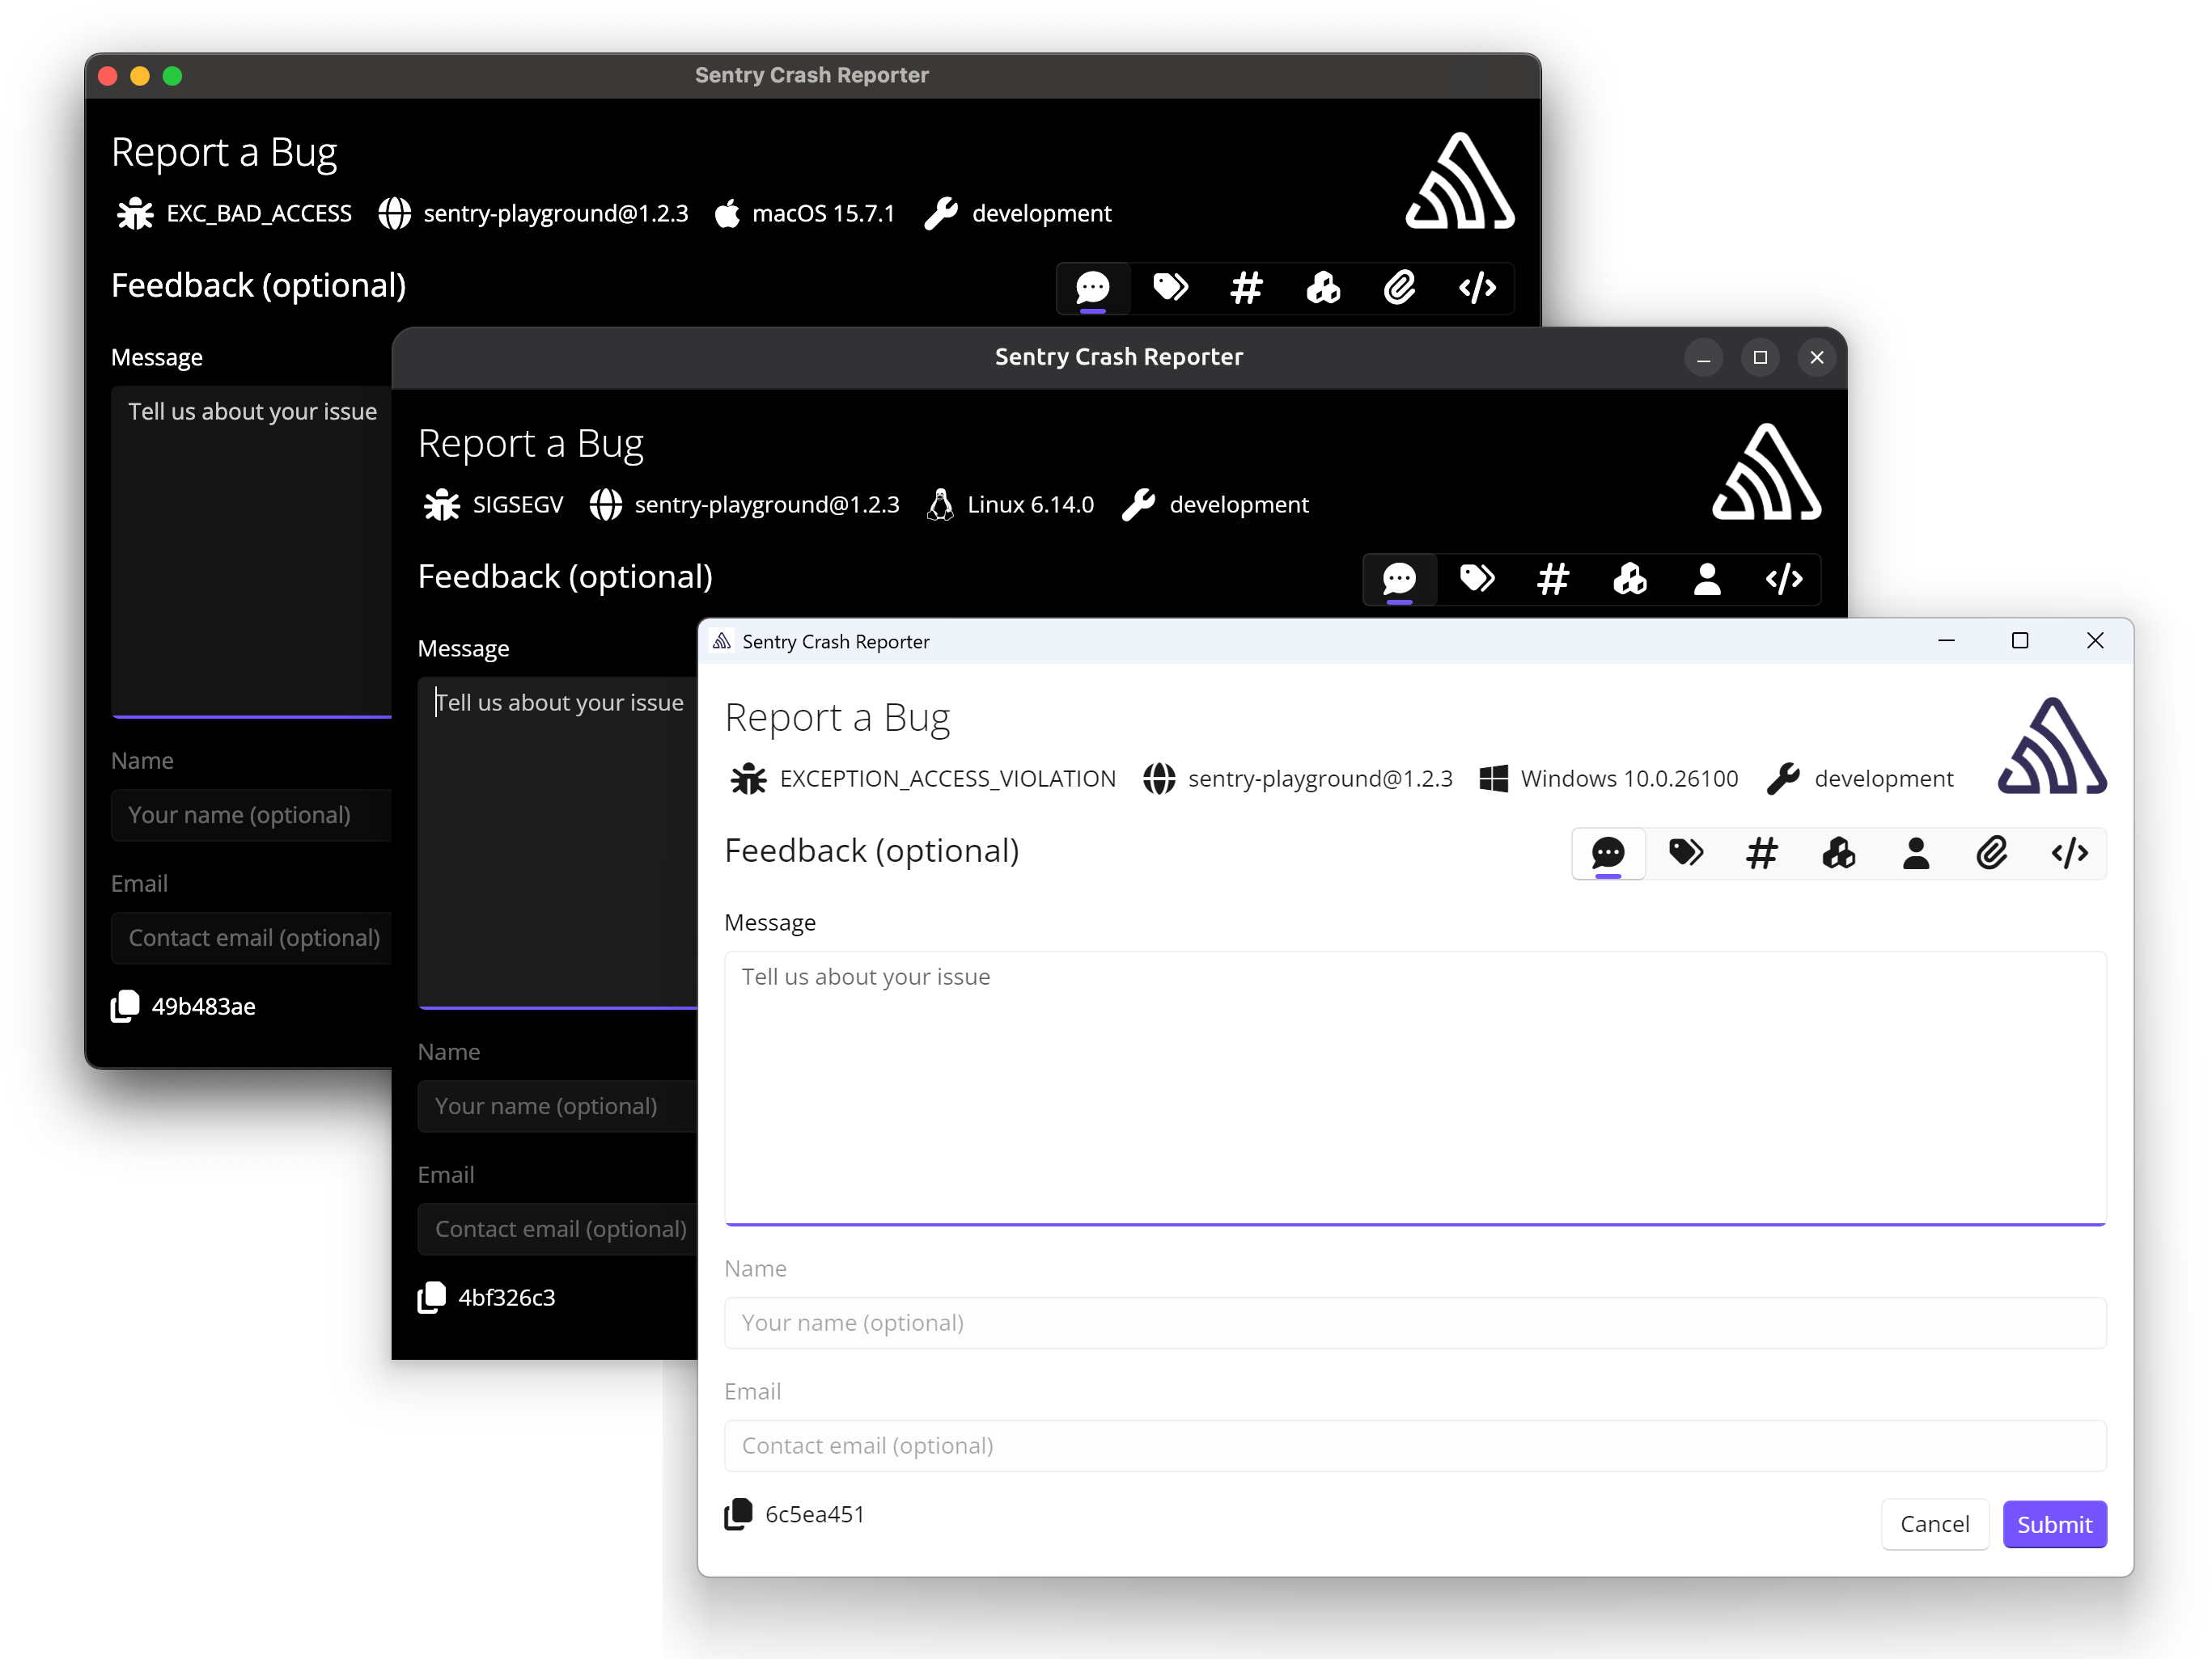Viewport: 2212px width, 1659px height.
Task: Click the Linux penguin icon near Linux 6.14.0
Action: click(x=939, y=504)
